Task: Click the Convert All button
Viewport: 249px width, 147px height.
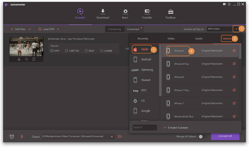Action: click(225, 136)
